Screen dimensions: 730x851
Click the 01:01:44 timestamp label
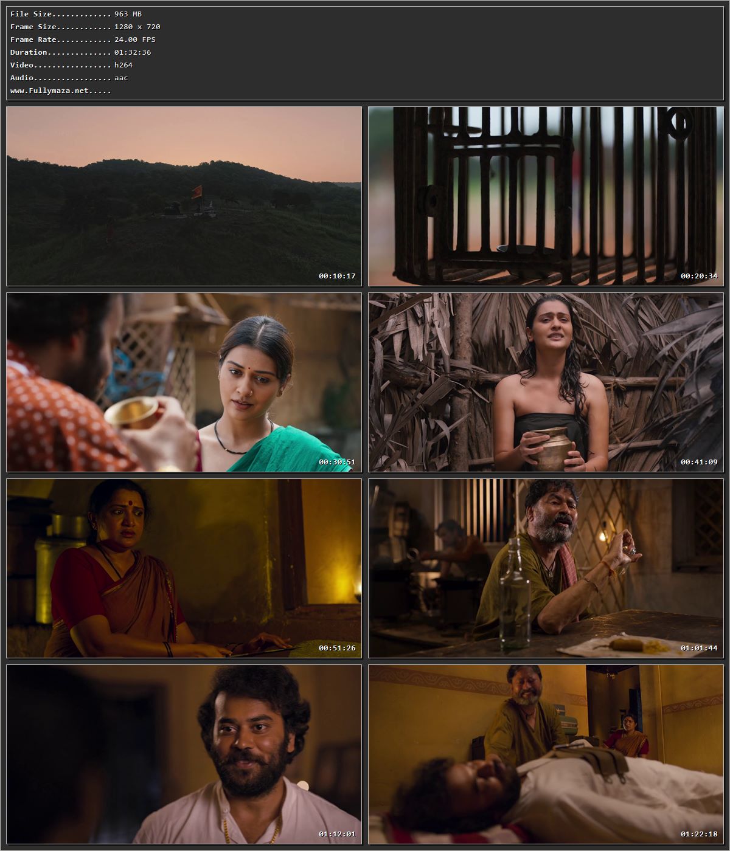click(x=699, y=648)
